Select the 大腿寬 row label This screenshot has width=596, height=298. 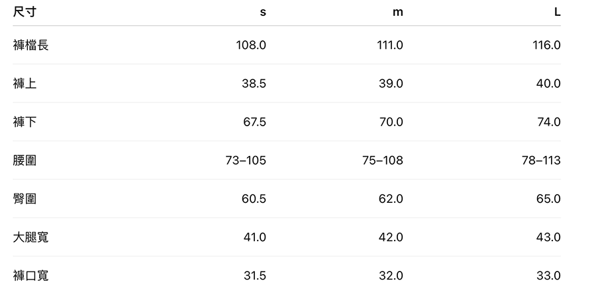[x=31, y=237]
